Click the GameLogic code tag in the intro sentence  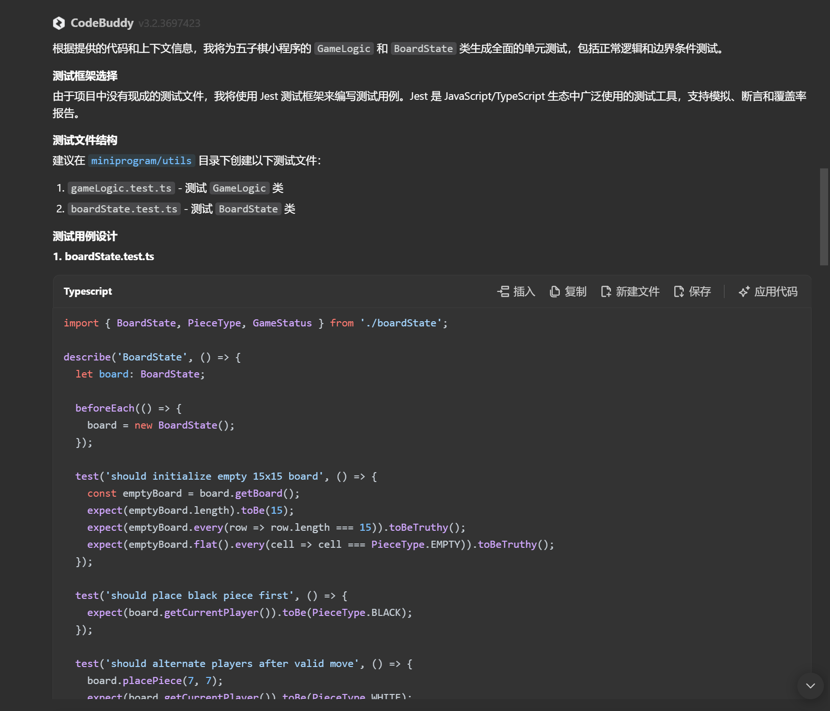pos(344,49)
